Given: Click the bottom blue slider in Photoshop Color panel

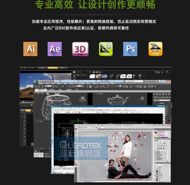Looking at the screenshot, I should click(161, 135).
